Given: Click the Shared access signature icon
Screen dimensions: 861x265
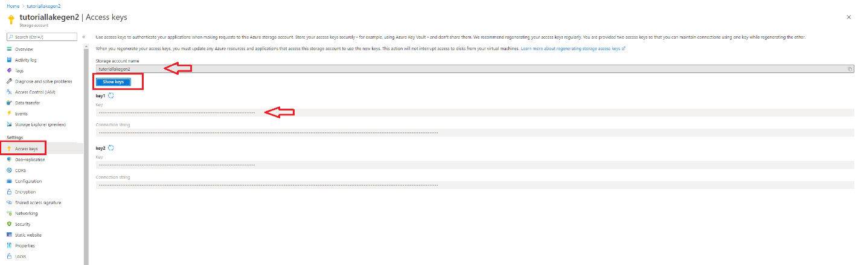Looking at the screenshot, I should tap(9, 203).
